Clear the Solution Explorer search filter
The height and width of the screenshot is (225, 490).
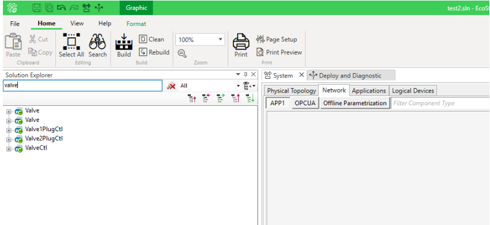(171, 86)
